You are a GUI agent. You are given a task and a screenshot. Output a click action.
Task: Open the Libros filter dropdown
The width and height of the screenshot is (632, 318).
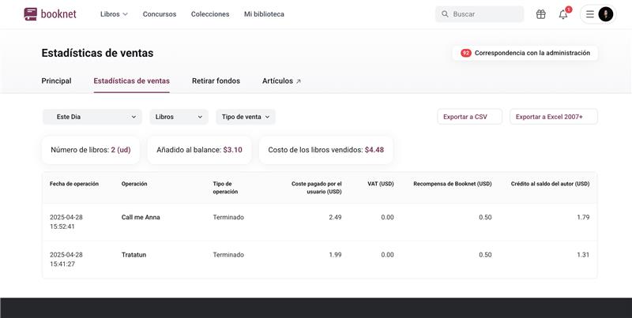click(179, 117)
